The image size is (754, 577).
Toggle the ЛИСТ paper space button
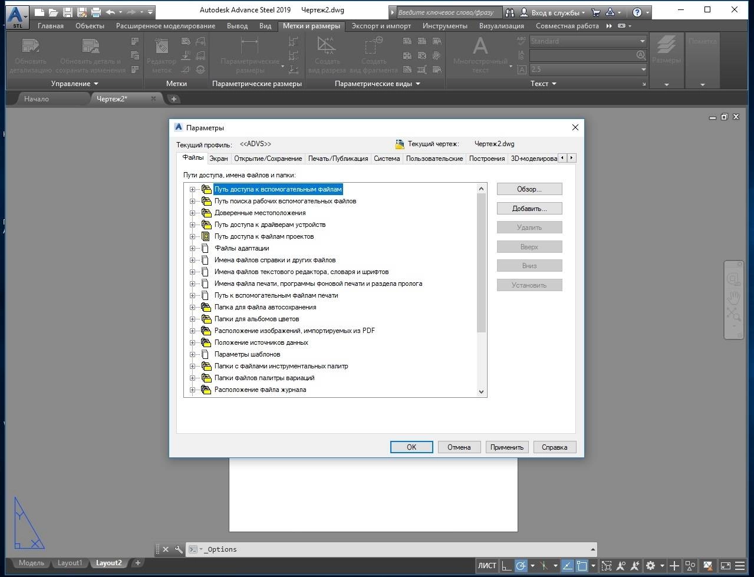click(x=487, y=566)
